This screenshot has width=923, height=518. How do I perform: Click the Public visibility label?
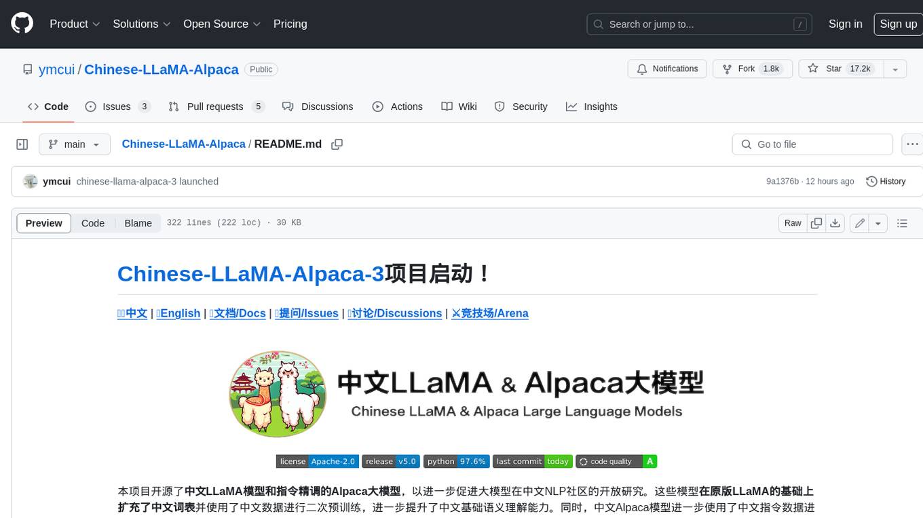261,69
